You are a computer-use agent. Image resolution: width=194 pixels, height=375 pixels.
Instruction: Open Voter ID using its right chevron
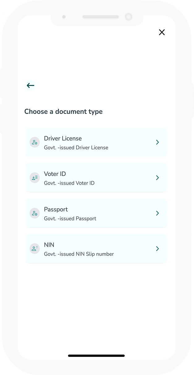click(158, 178)
